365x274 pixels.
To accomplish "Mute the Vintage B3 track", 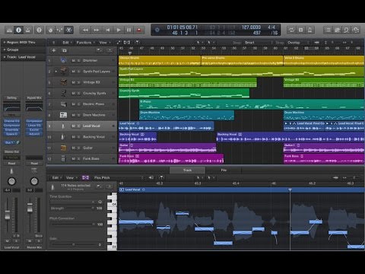I will click(x=73, y=82).
